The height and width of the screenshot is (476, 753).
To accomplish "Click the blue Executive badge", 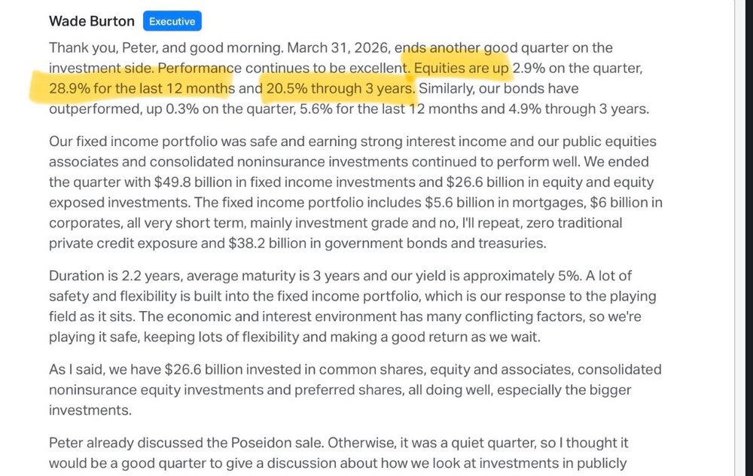I will pyautogui.click(x=172, y=21).
